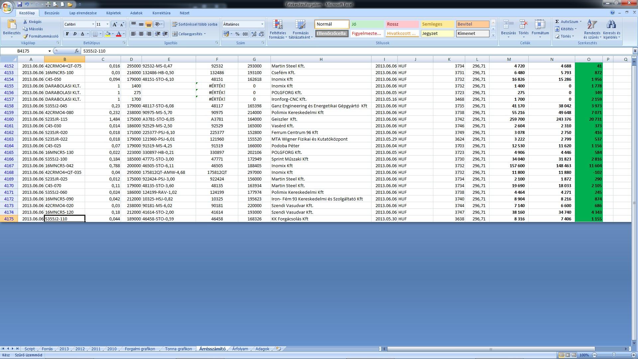Undo last action in quick access toolbar
Image resolution: width=638 pixels, height=359 pixels.
pyautogui.click(x=27, y=4)
